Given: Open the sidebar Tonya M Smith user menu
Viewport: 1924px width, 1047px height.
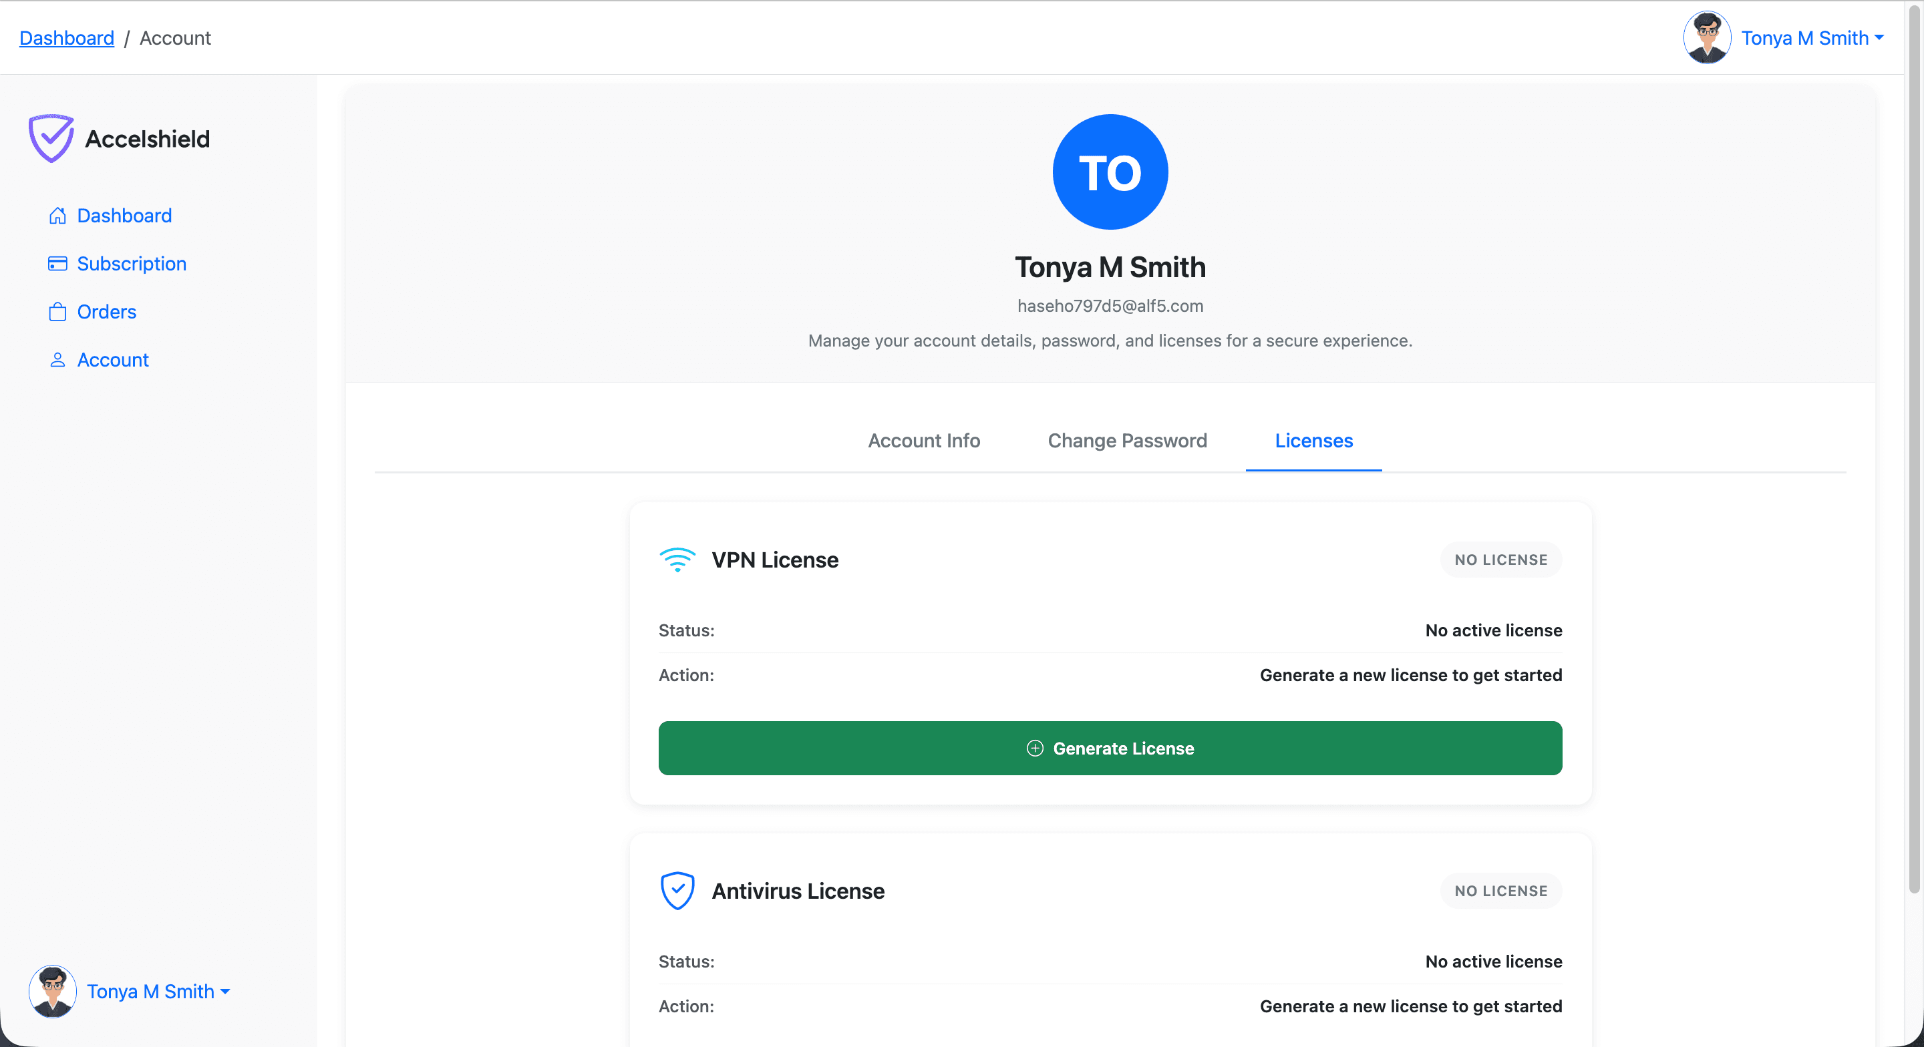Looking at the screenshot, I should [158, 992].
